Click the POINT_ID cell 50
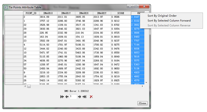 pyautogui.click(x=31, y=69)
